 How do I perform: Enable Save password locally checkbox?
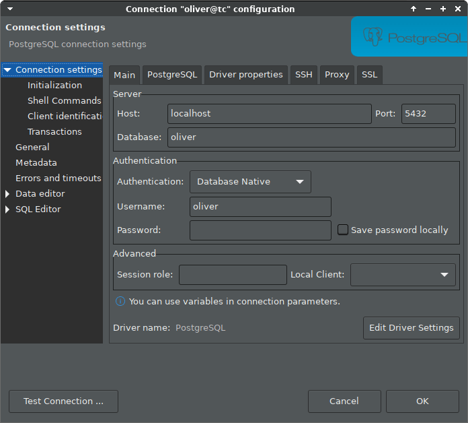point(343,230)
